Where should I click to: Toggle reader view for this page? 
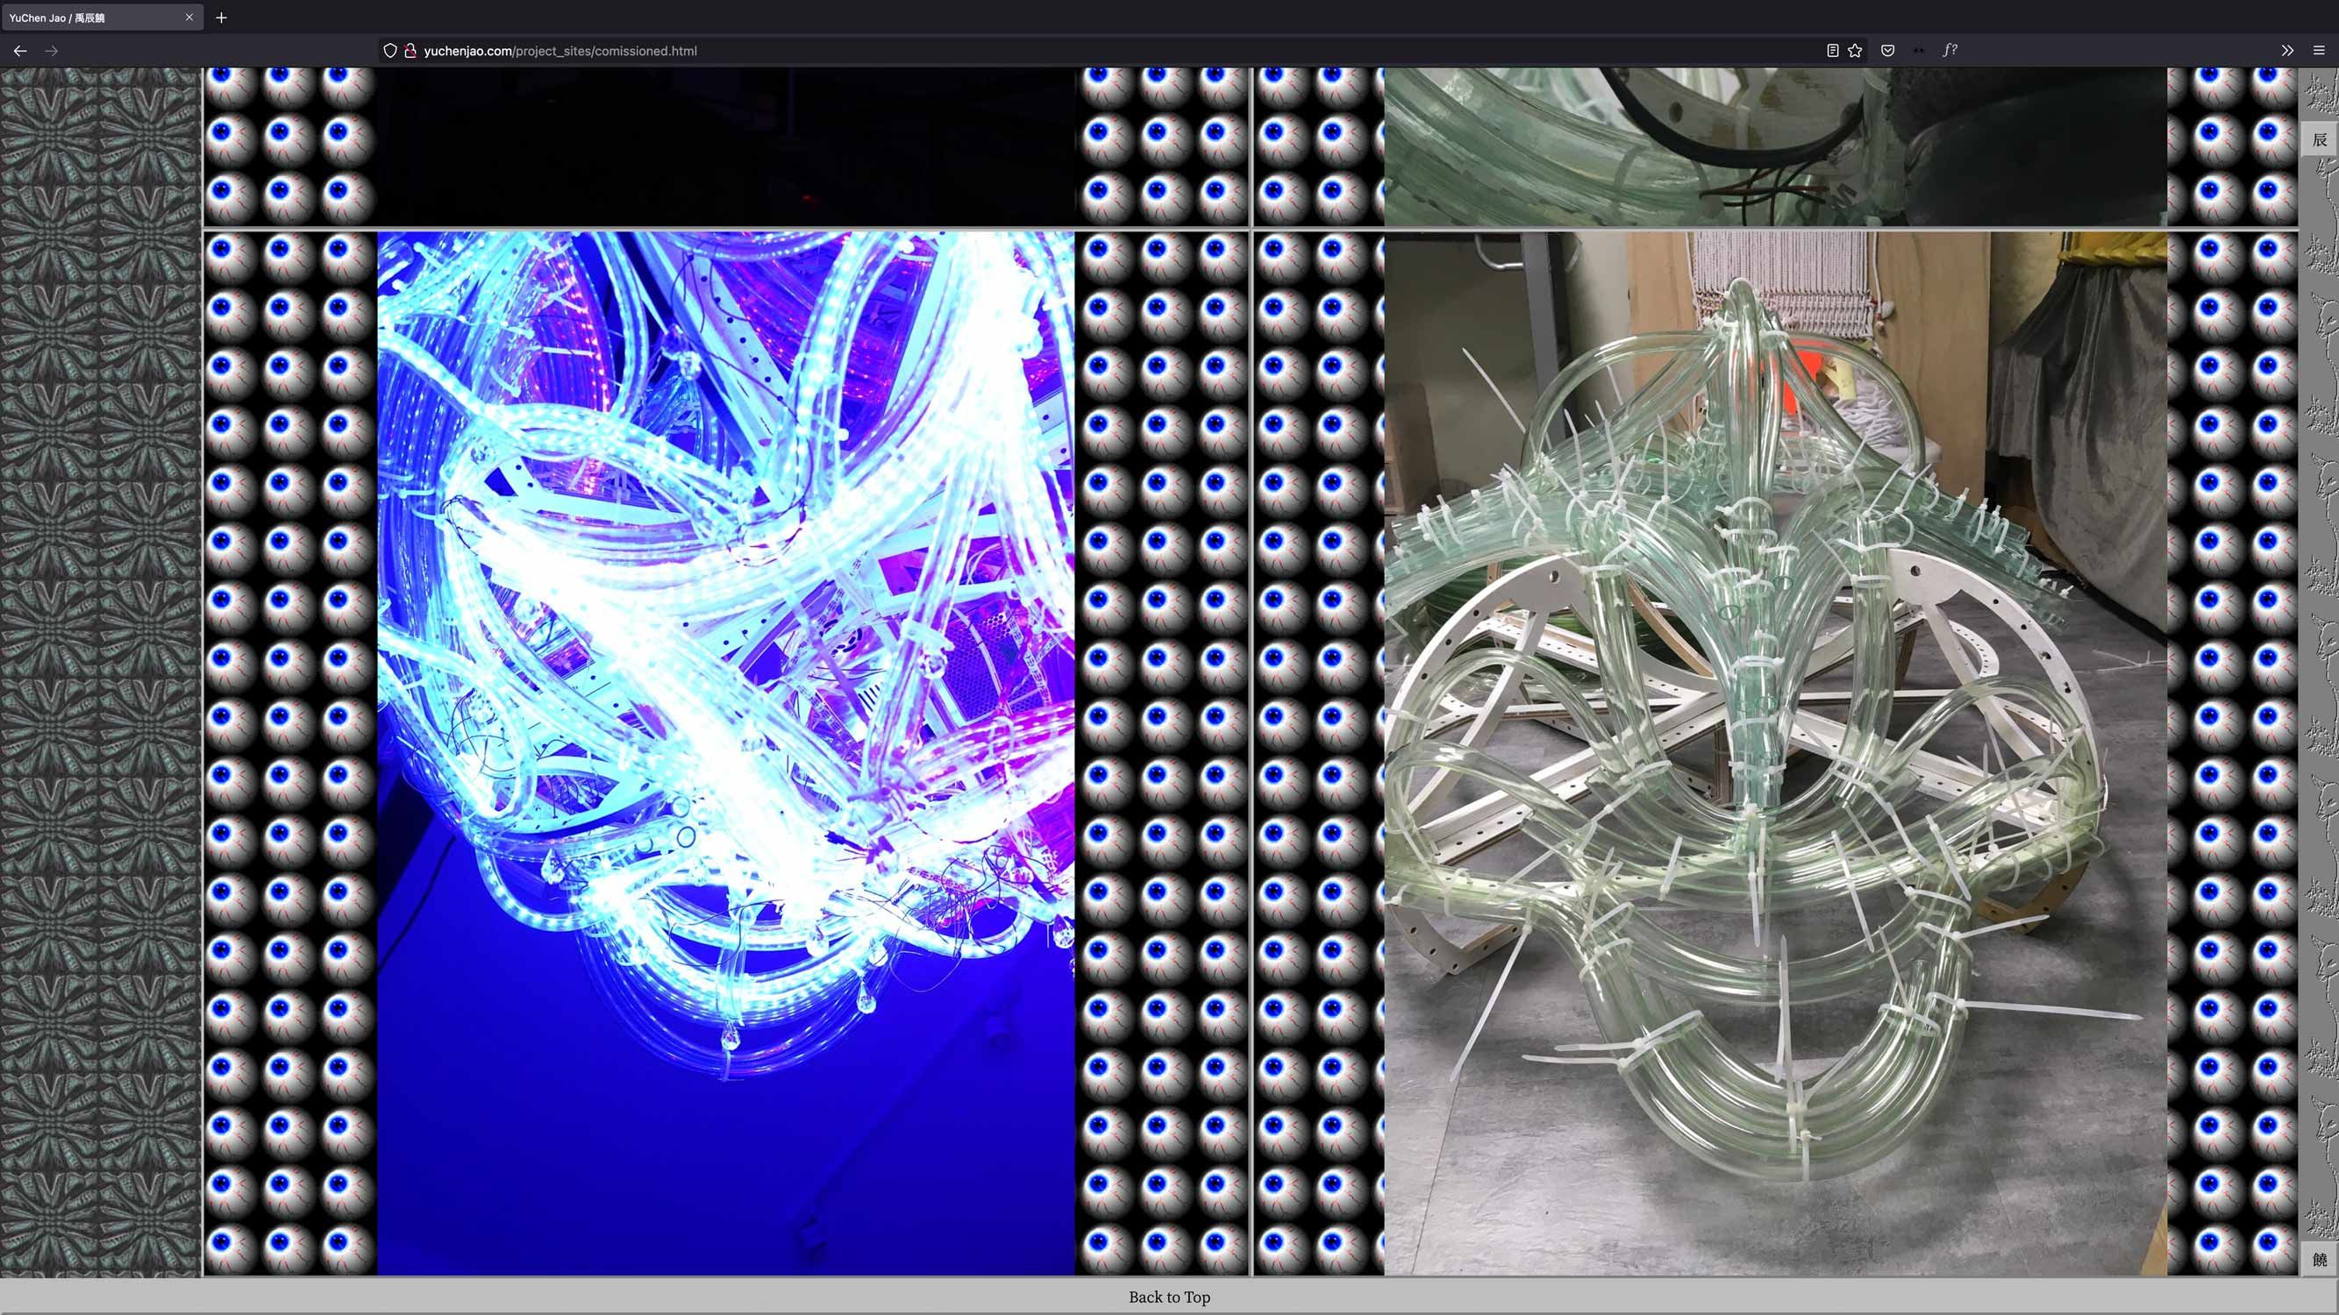click(x=1831, y=51)
